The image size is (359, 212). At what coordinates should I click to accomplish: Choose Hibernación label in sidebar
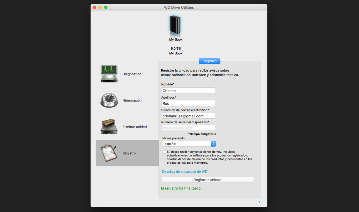132,100
